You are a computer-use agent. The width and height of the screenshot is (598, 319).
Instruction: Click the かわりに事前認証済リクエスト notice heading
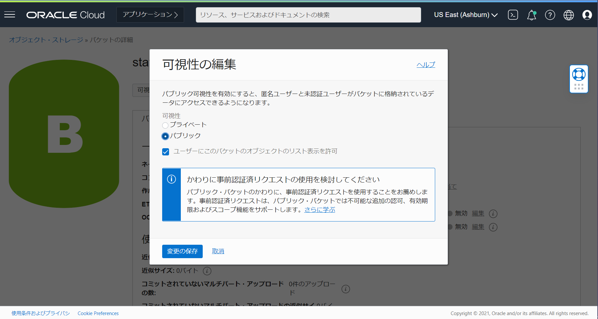click(283, 180)
